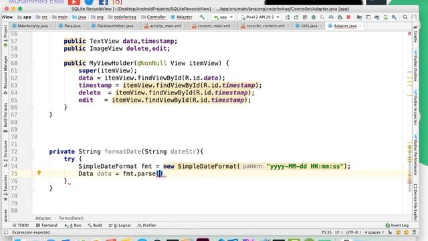
Task: Click formatDate() in the bottom breadcrumb
Action: click(72, 218)
